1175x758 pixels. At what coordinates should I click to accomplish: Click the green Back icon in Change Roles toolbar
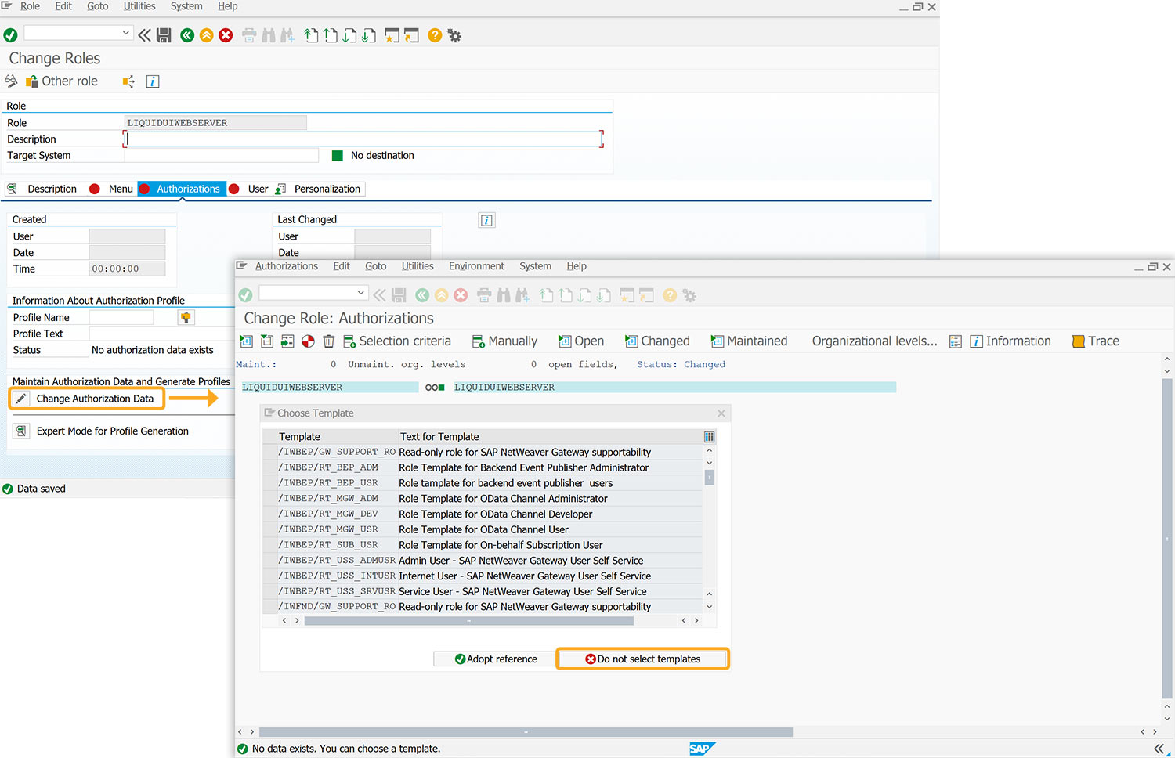coord(187,35)
